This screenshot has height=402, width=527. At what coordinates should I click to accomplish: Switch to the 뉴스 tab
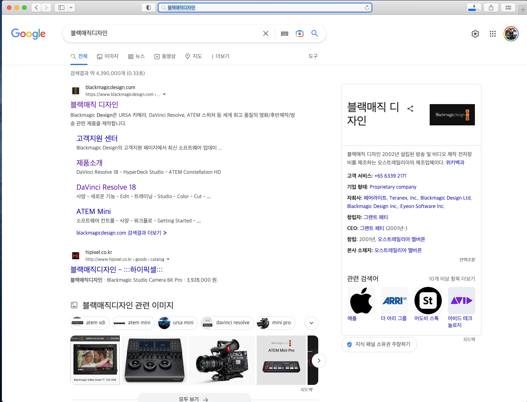137,56
